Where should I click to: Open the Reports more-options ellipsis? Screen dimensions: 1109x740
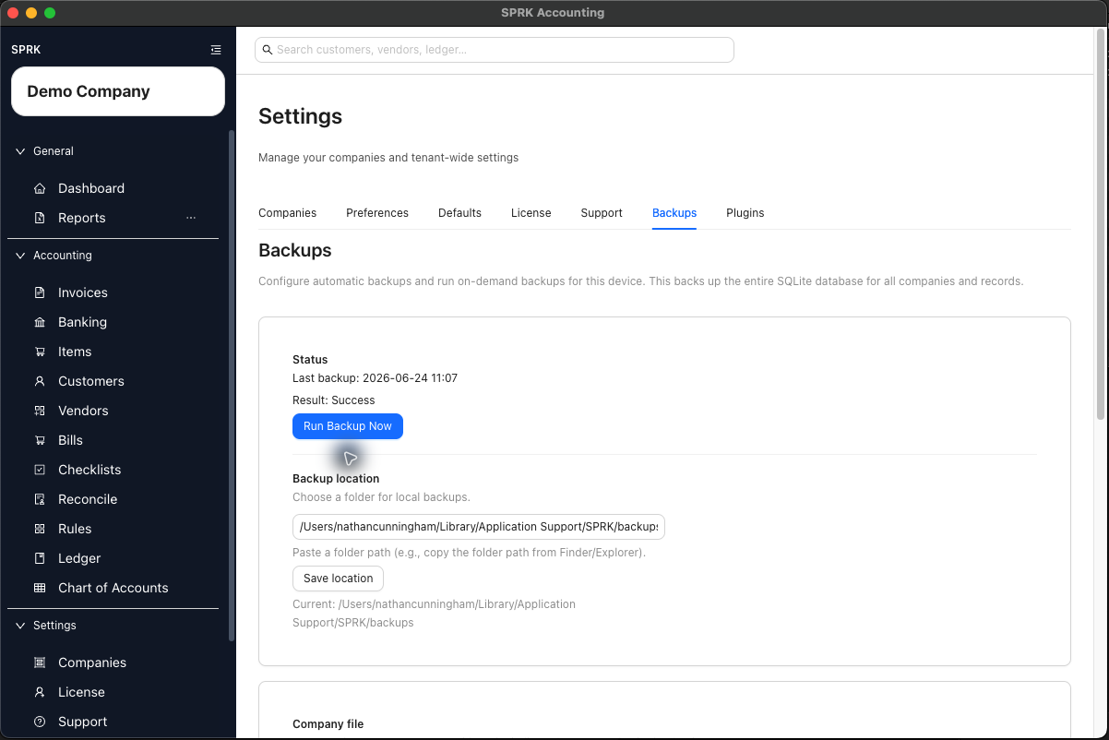pyautogui.click(x=191, y=218)
